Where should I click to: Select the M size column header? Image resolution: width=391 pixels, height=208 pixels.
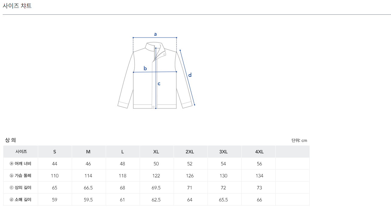[x=88, y=152]
